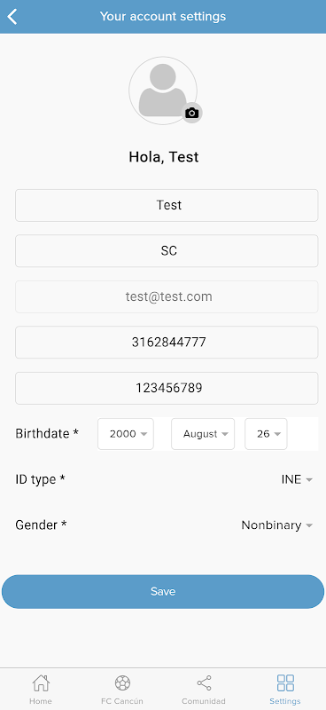Select the phone field 3162844777

click(x=167, y=343)
